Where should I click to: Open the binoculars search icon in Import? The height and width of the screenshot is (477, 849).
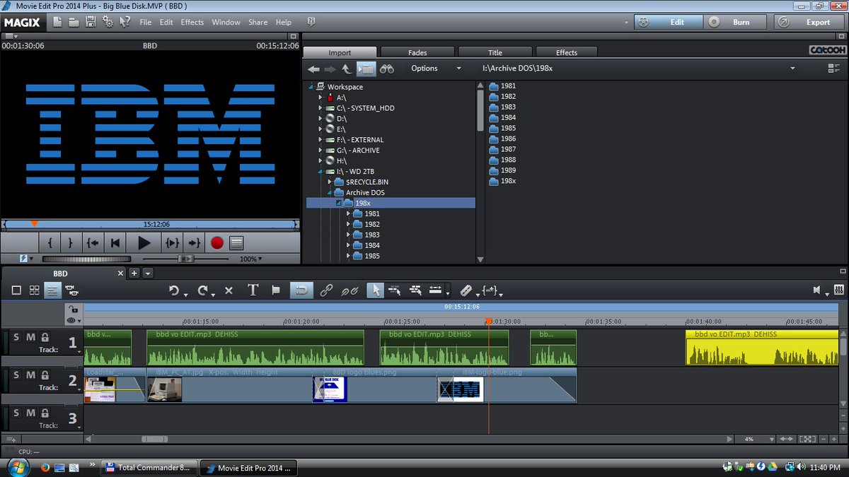(386, 69)
